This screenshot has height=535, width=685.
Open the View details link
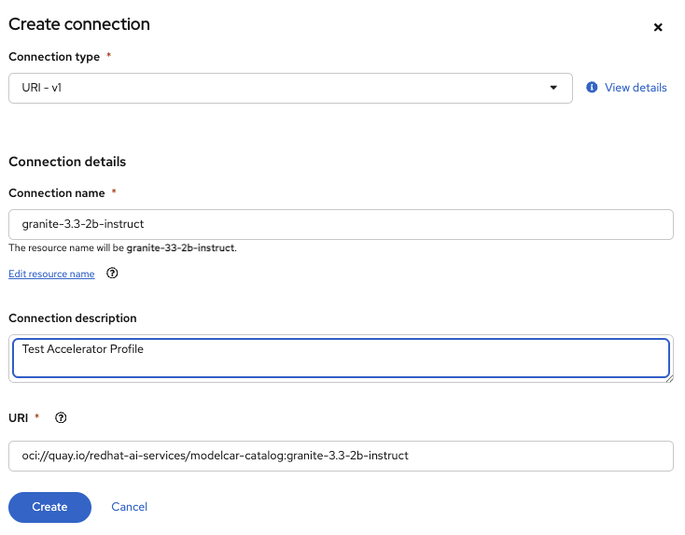pos(636,88)
